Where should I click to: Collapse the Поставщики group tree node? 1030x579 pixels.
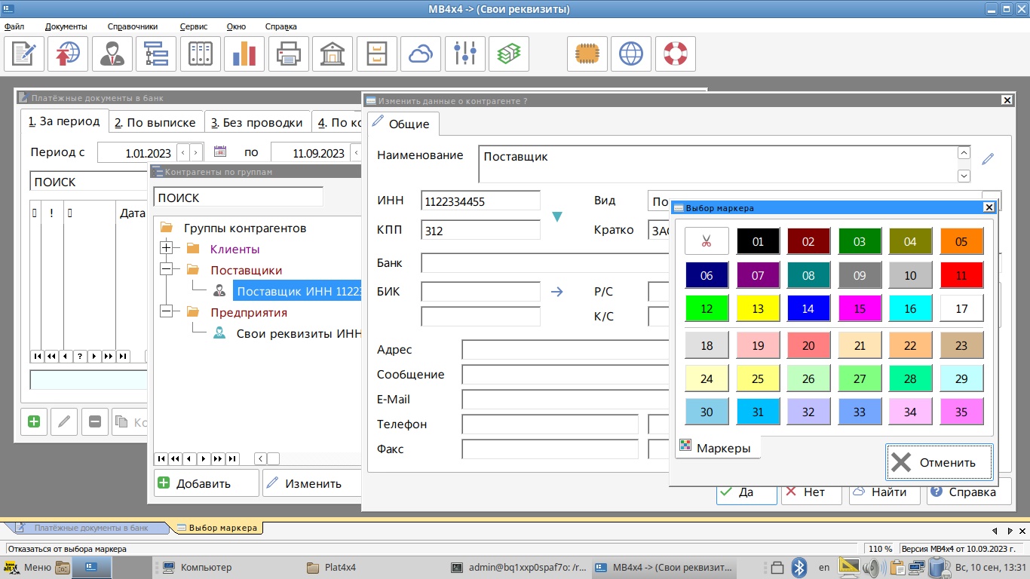click(x=167, y=270)
